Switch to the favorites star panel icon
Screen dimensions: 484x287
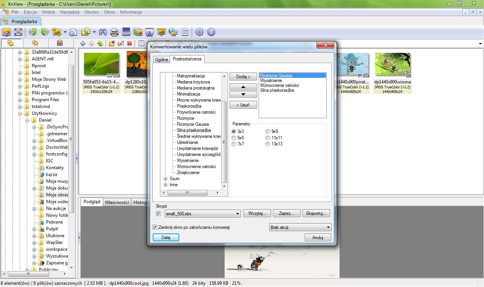pyautogui.click(x=35, y=43)
